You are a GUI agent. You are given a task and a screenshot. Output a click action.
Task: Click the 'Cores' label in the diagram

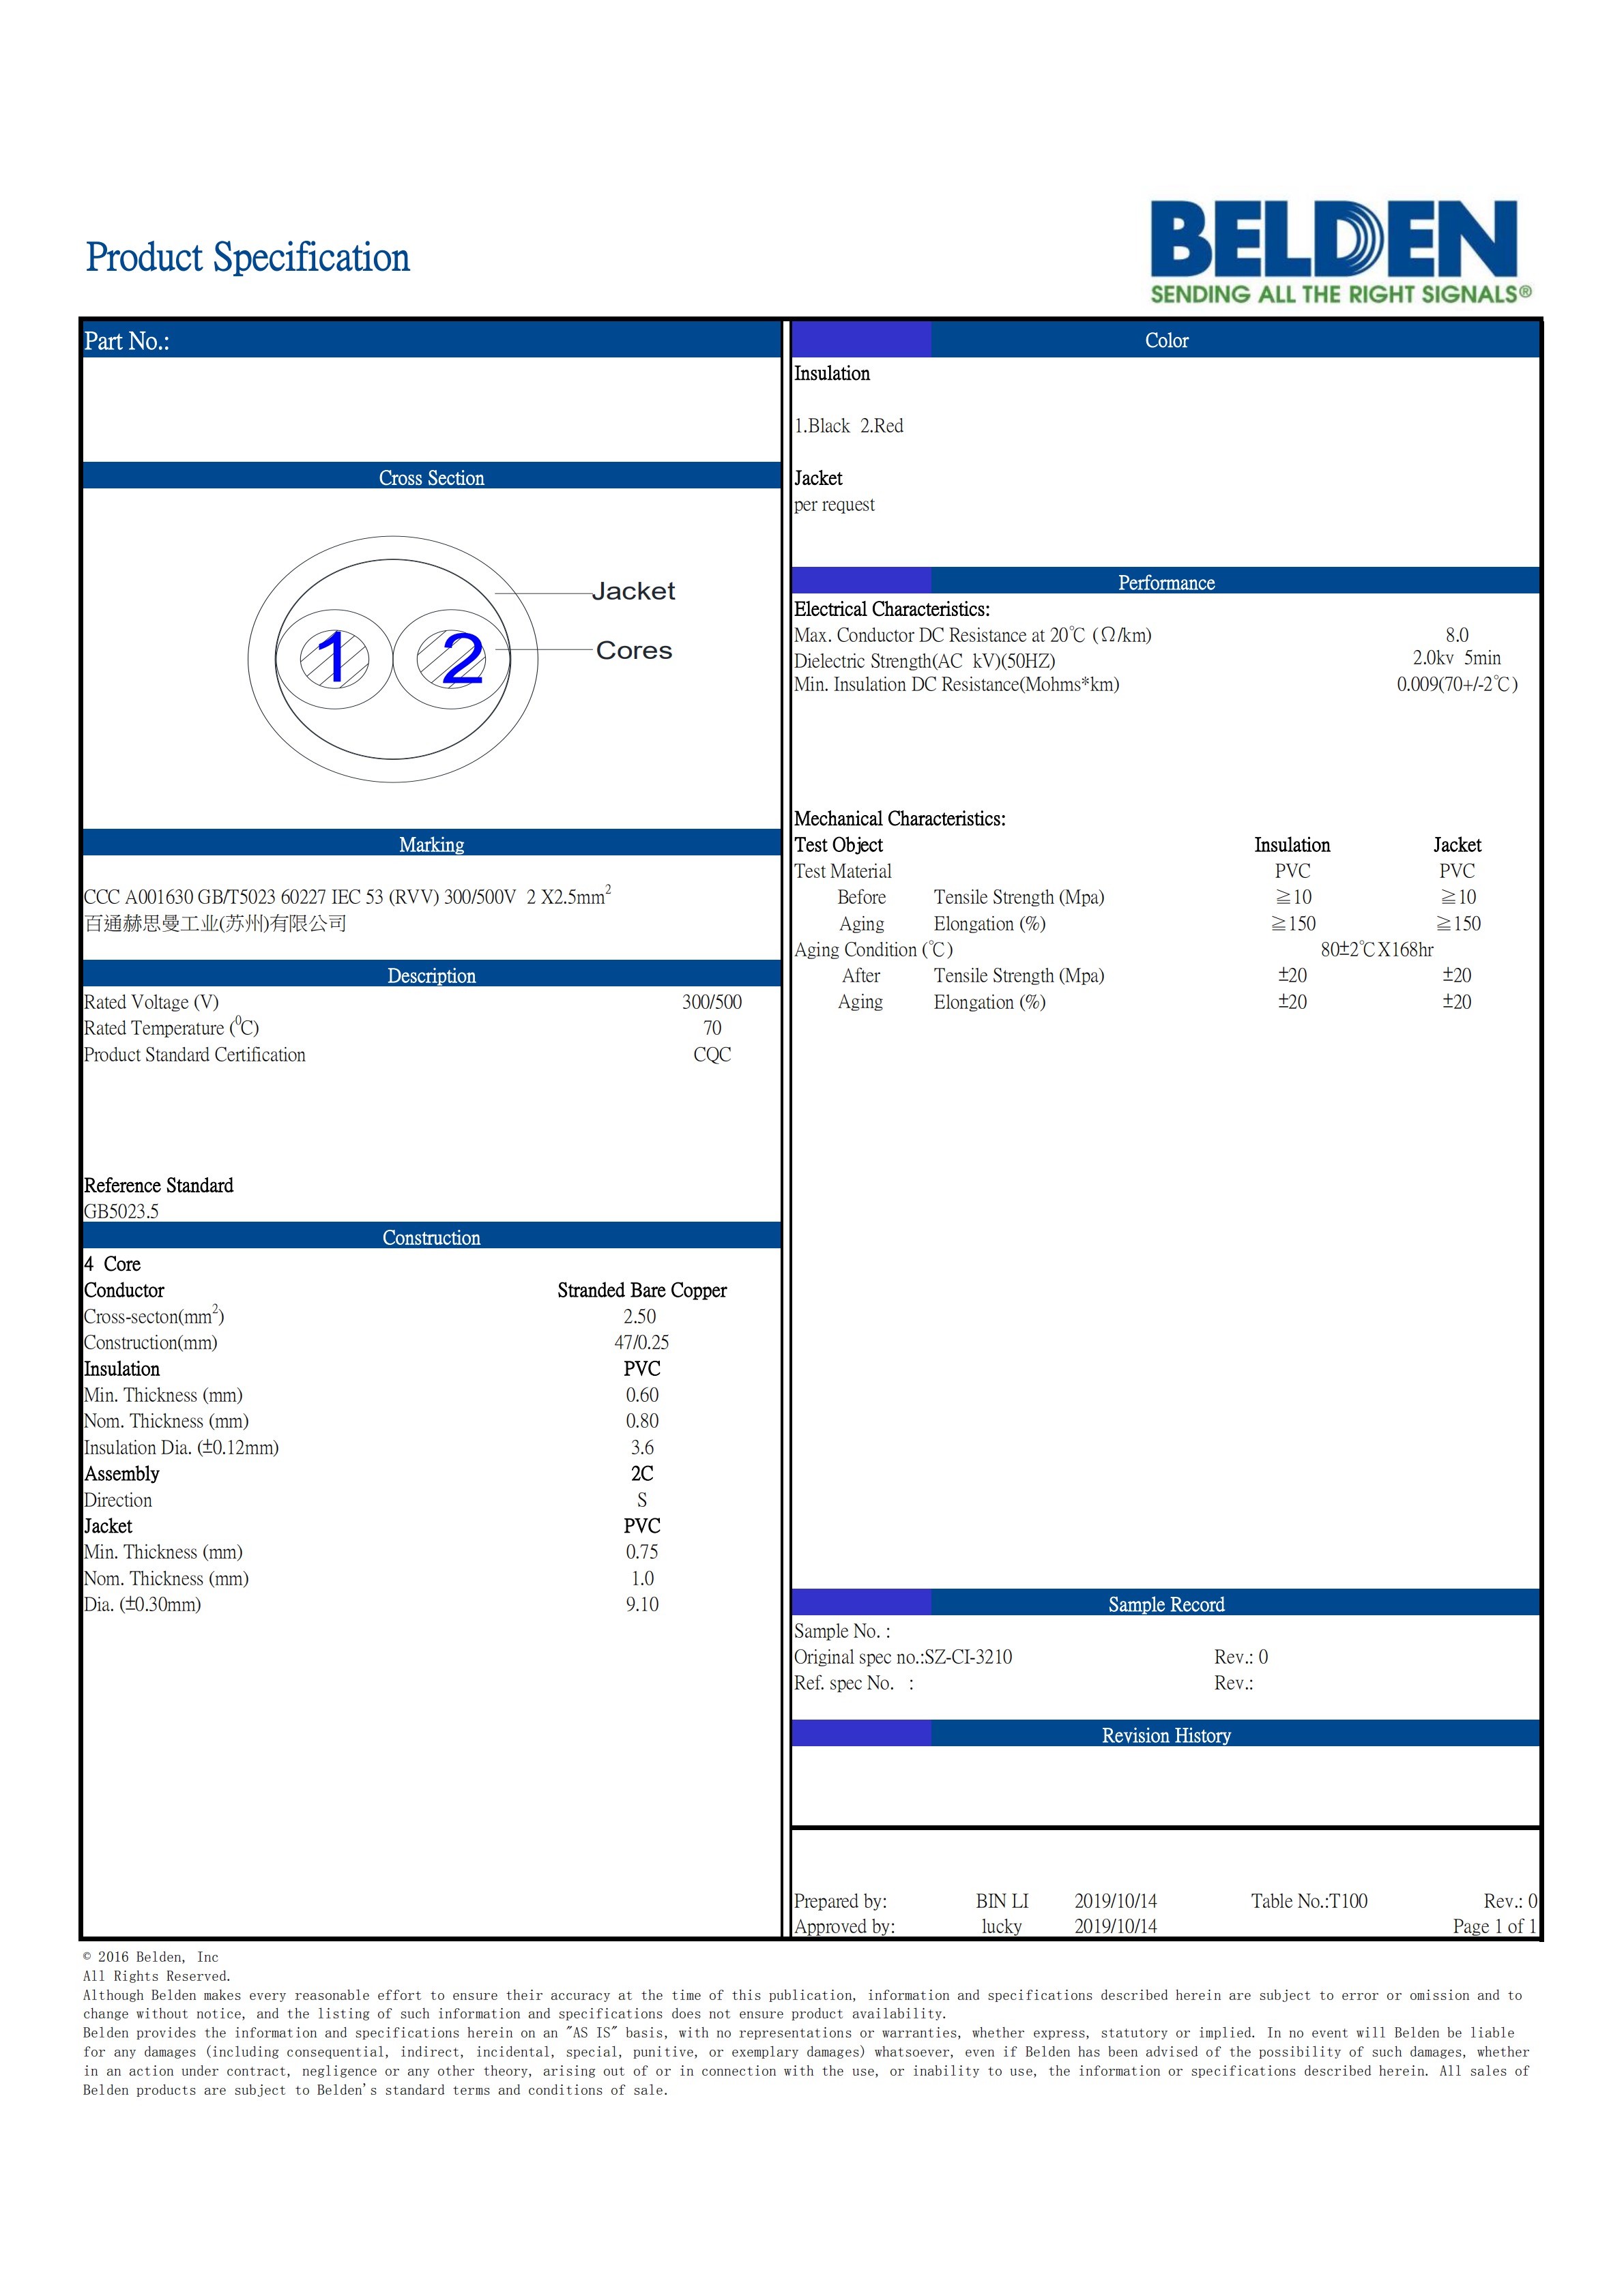(635, 650)
